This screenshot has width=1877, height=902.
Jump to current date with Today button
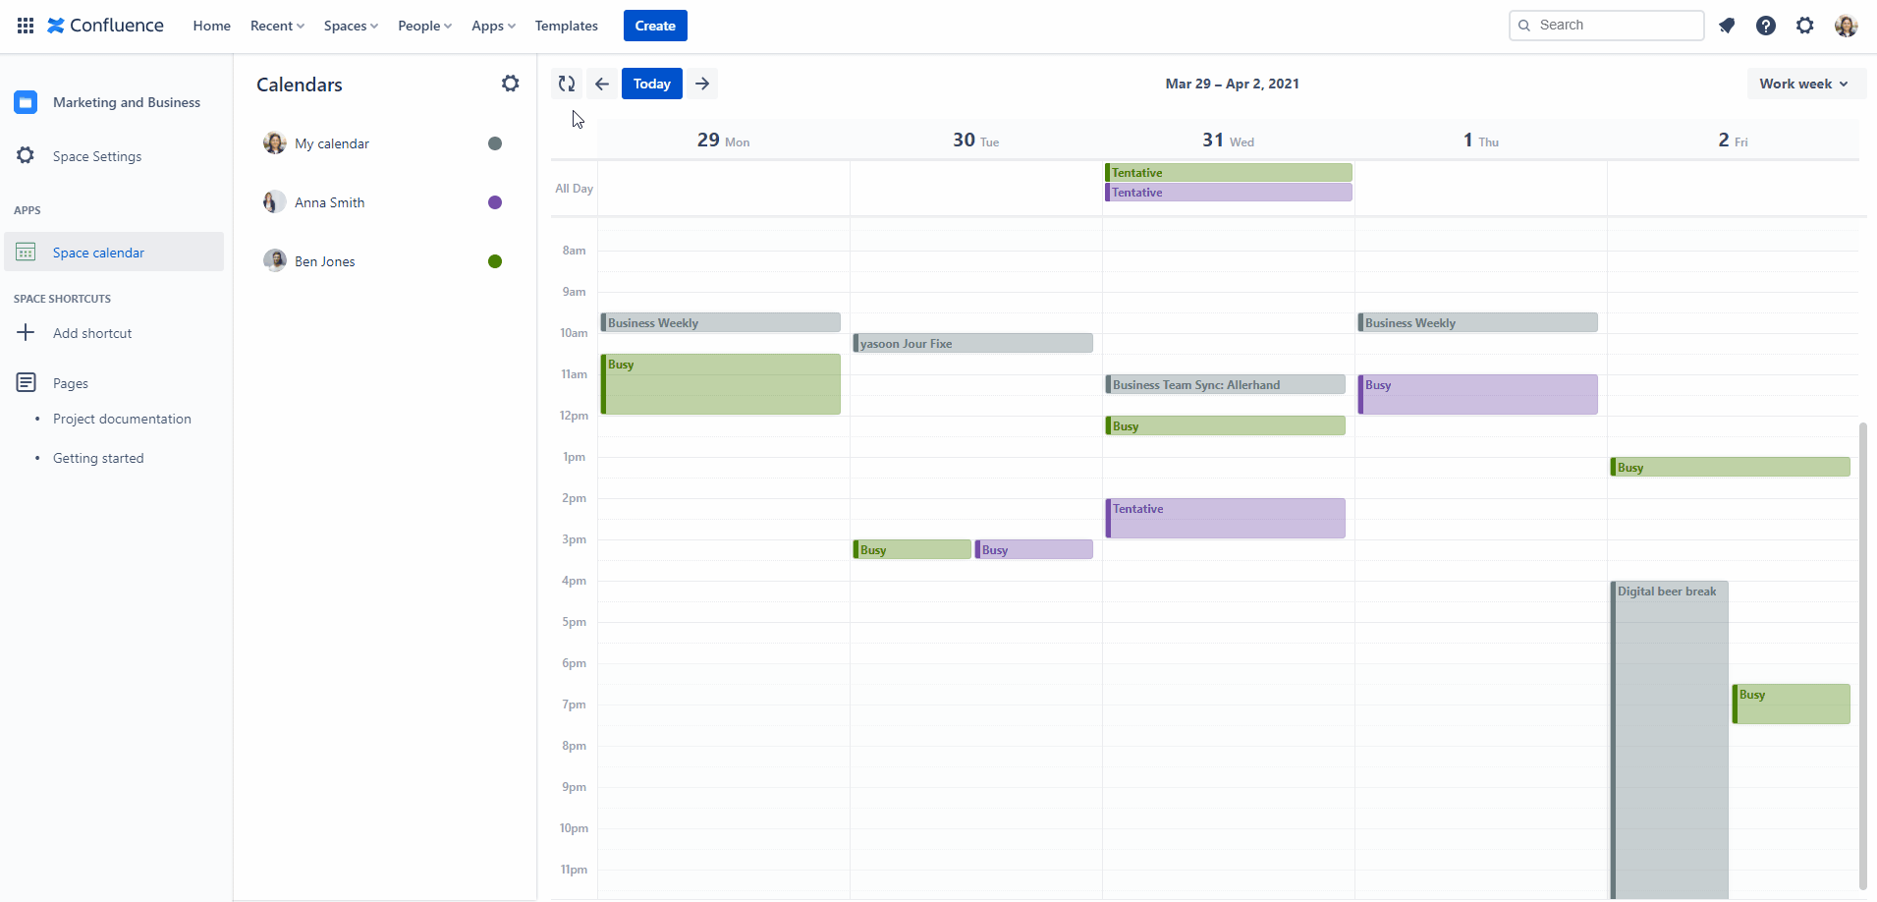(651, 84)
